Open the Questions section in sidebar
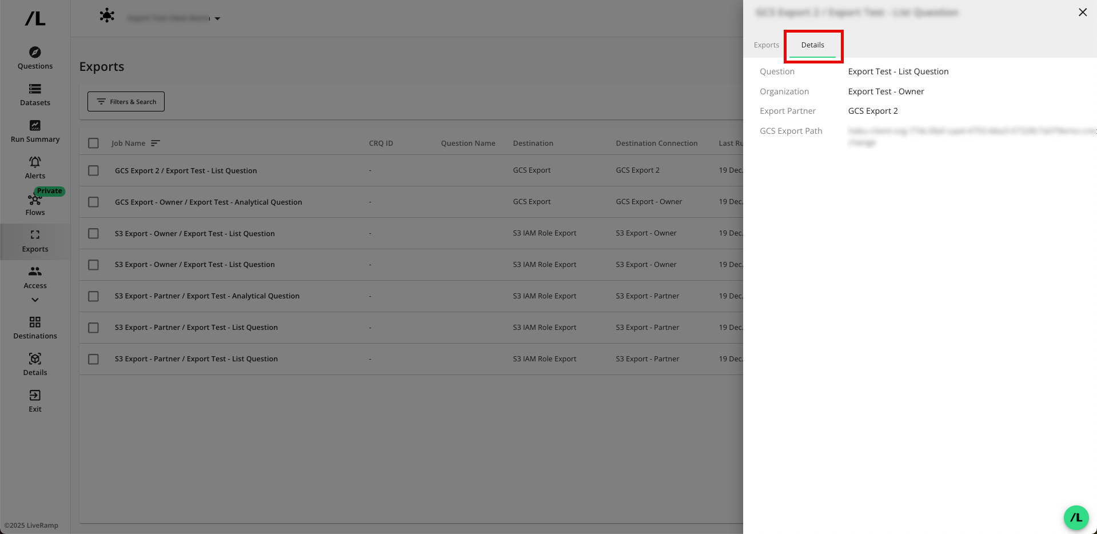Screen dimensions: 1097x534 coord(35,58)
